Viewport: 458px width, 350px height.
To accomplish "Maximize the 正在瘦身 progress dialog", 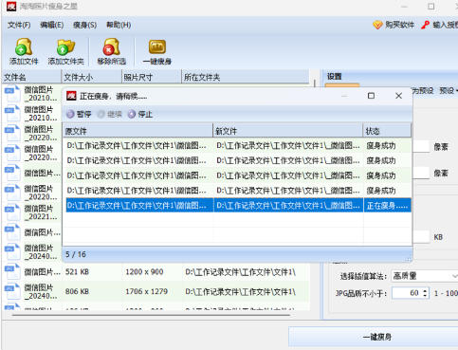I will click(372, 96).
